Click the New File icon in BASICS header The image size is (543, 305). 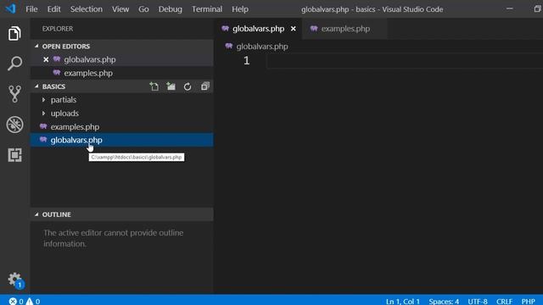click(x=154, y=86)
